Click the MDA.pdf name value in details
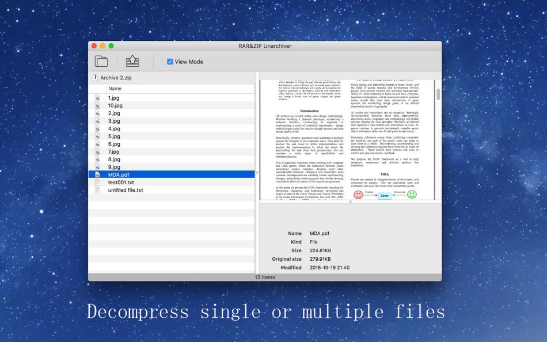 [320, 233]
